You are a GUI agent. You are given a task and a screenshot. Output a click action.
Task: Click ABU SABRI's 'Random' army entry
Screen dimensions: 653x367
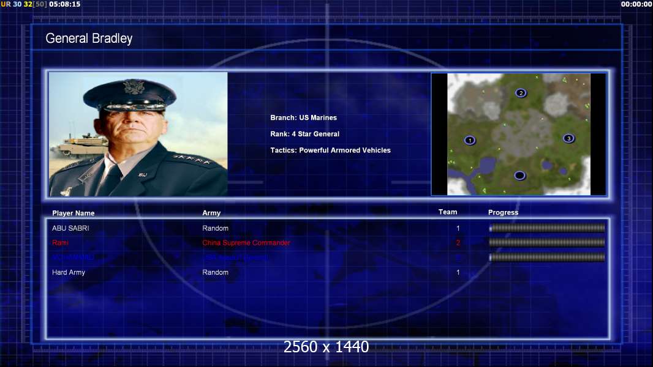(215, 228)
